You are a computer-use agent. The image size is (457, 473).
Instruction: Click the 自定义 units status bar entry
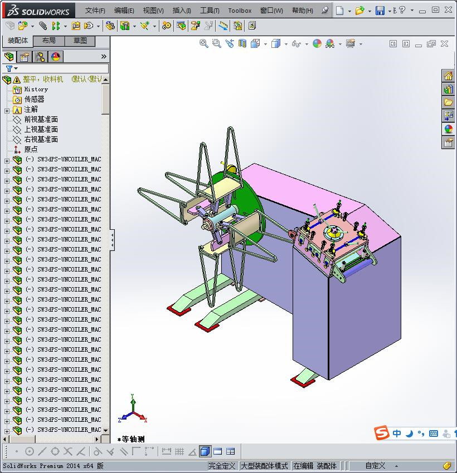point(375,466)
